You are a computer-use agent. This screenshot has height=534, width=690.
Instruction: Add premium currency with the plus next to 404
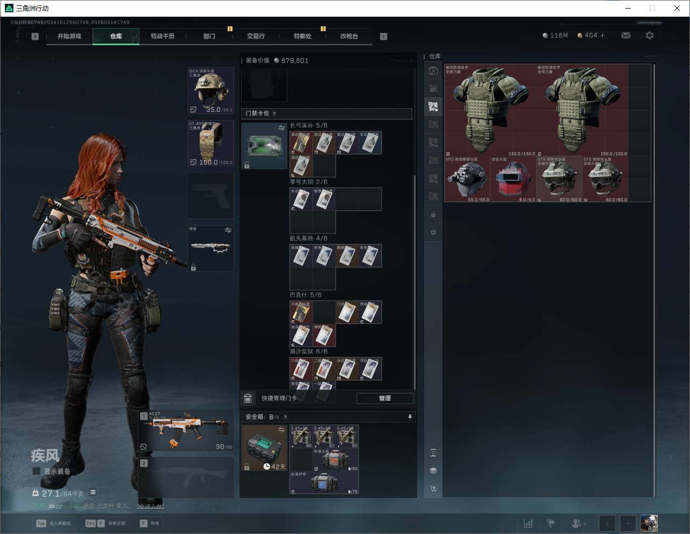click(603, 36)
